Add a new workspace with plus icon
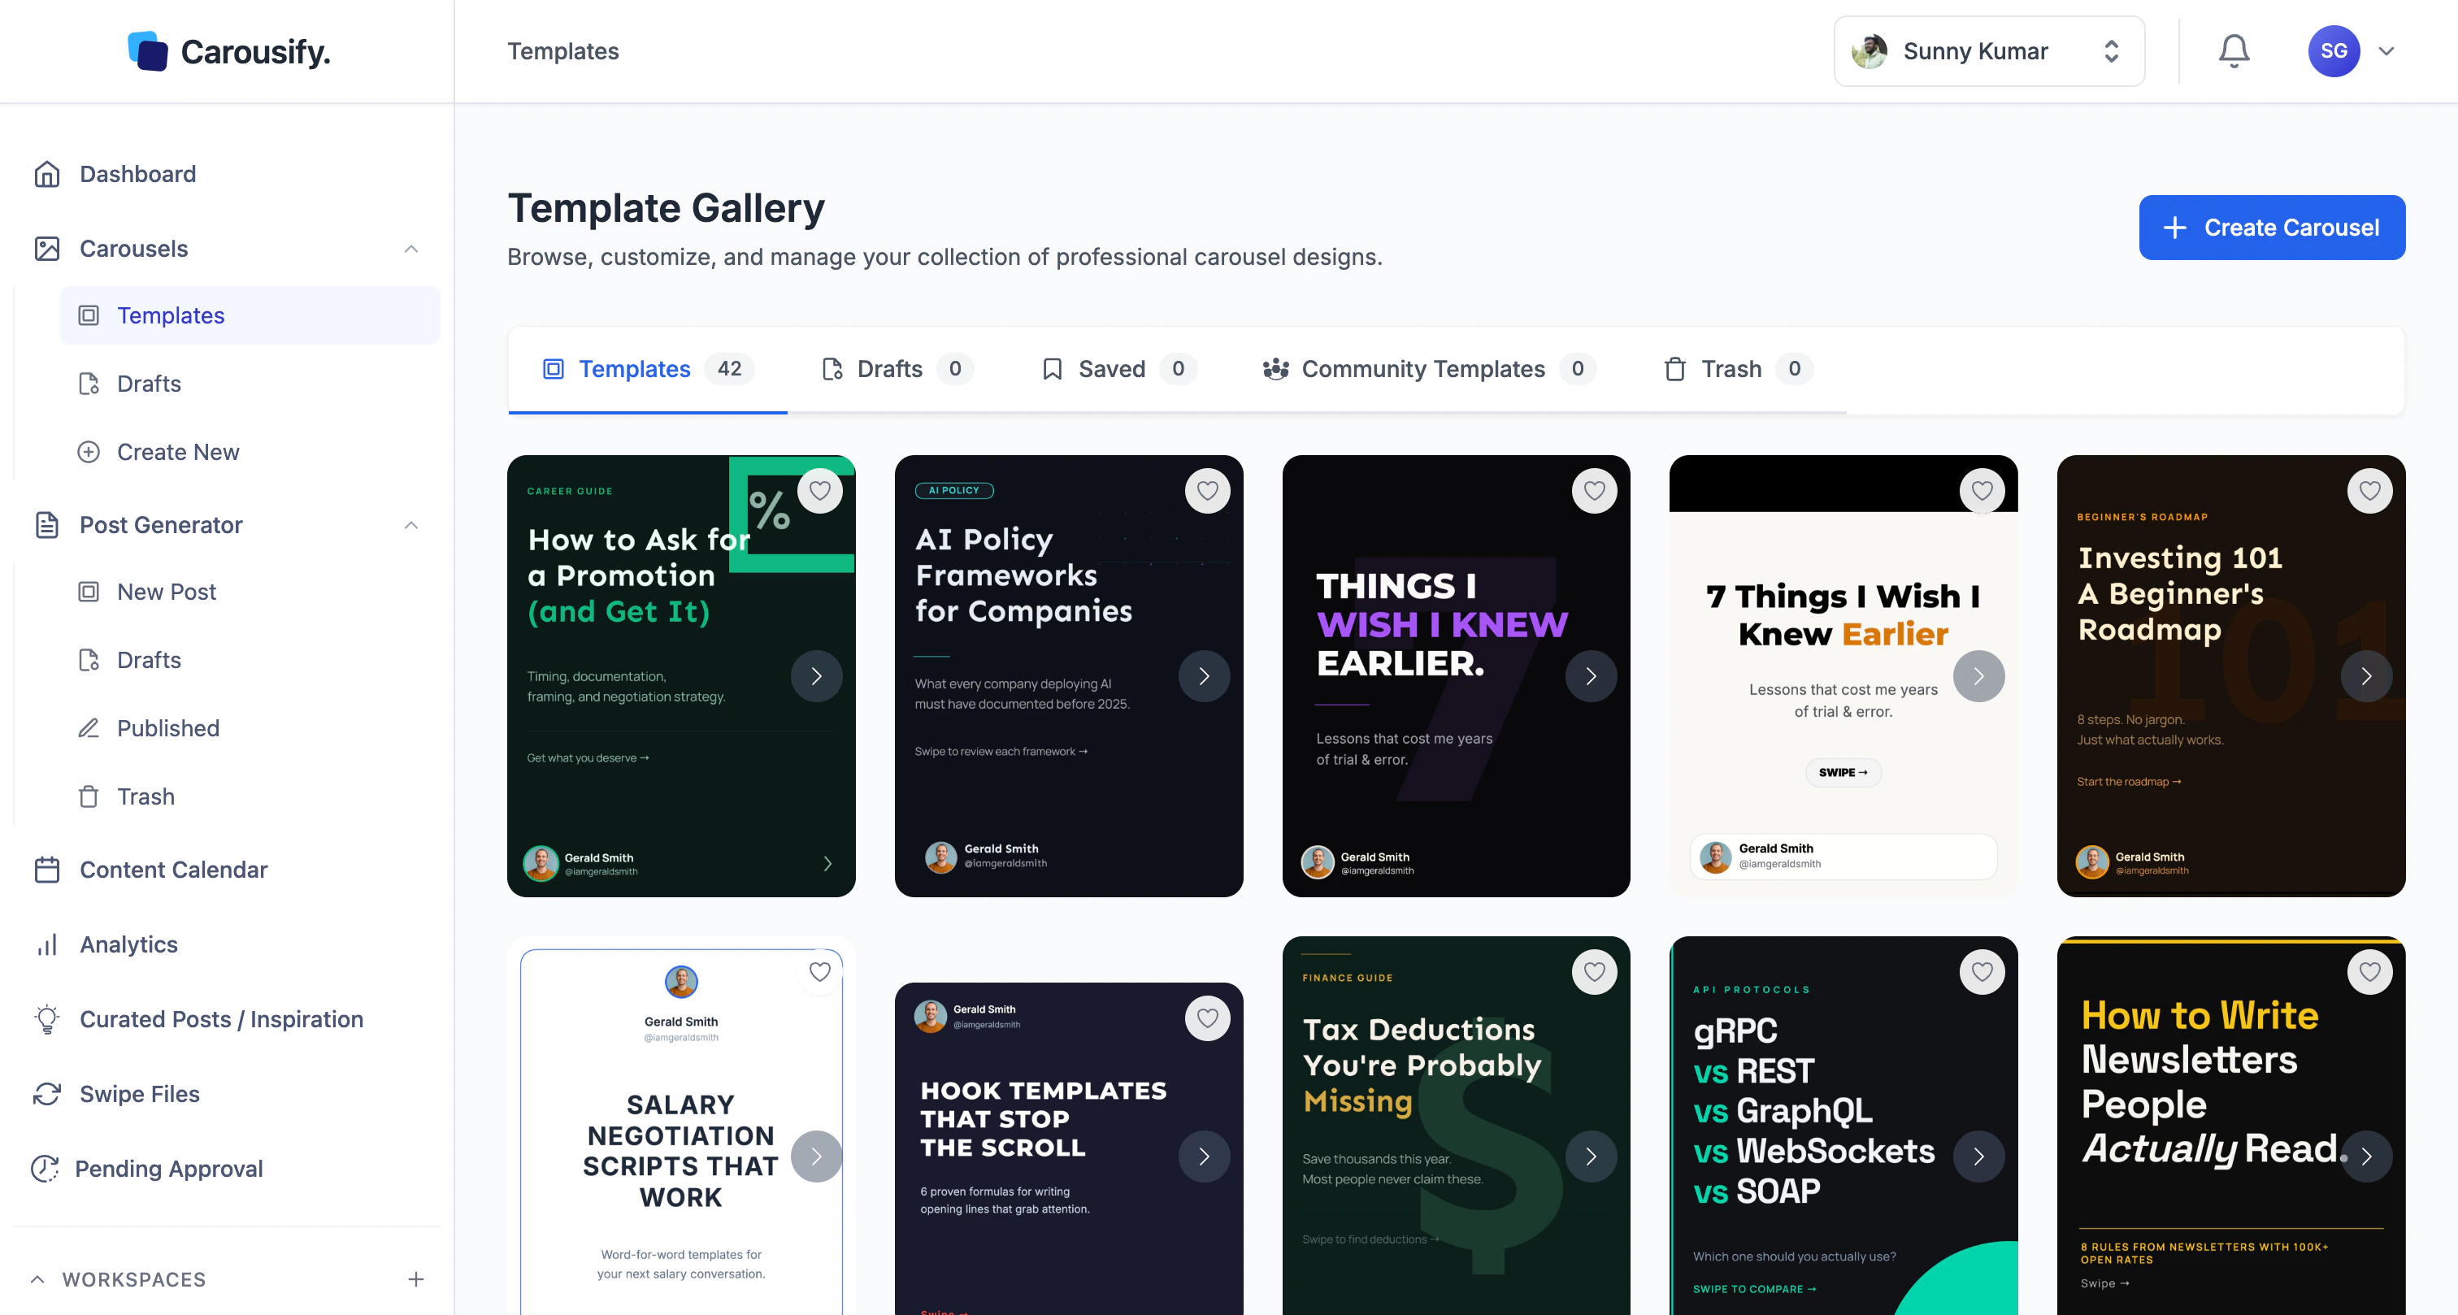 point(416,1278)
